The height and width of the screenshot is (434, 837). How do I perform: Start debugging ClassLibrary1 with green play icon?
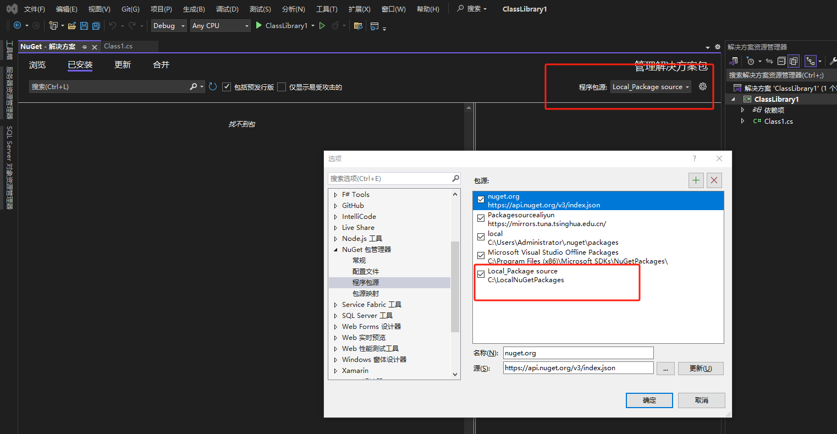tap(258, 25)
